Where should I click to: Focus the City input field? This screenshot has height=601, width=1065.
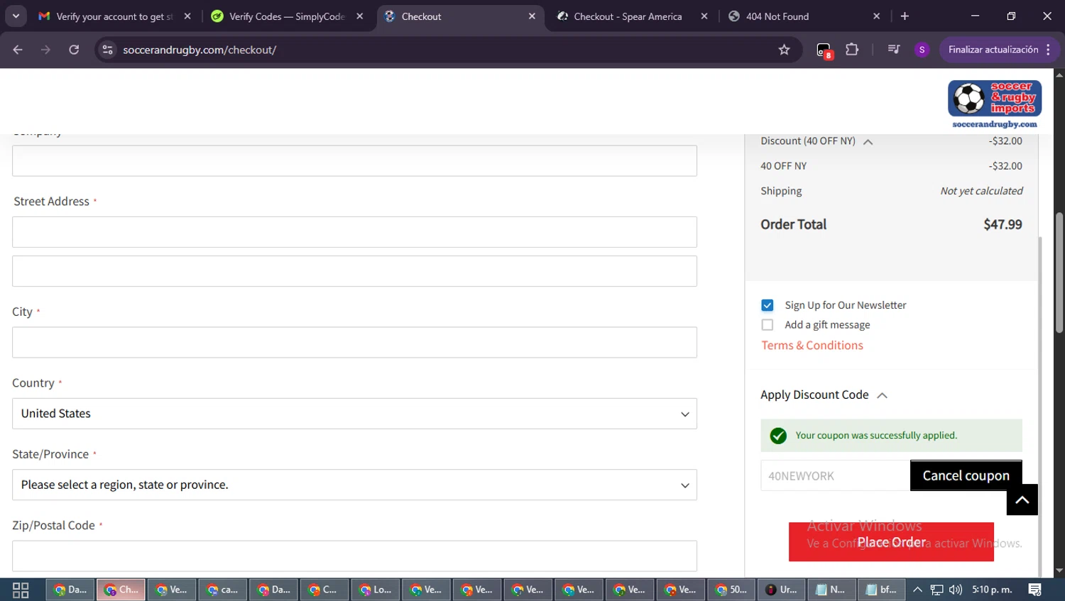point(354,343)
